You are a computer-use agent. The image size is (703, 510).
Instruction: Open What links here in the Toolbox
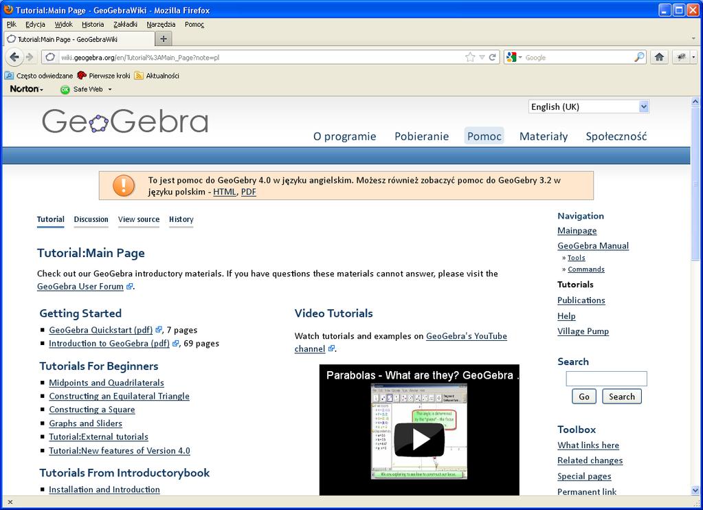point(588,445)
